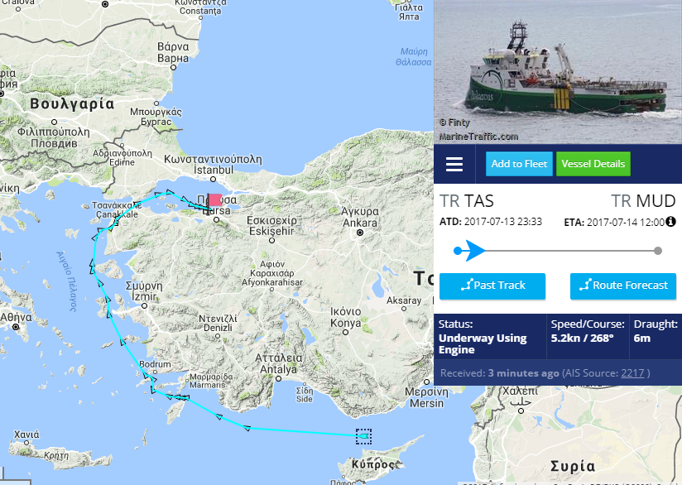Open Vessel Details page
This screenshot has width=682, height=485.
click(x=593, y=164)
